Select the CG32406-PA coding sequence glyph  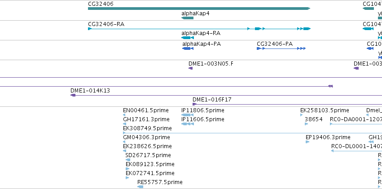tap(281, 48)
